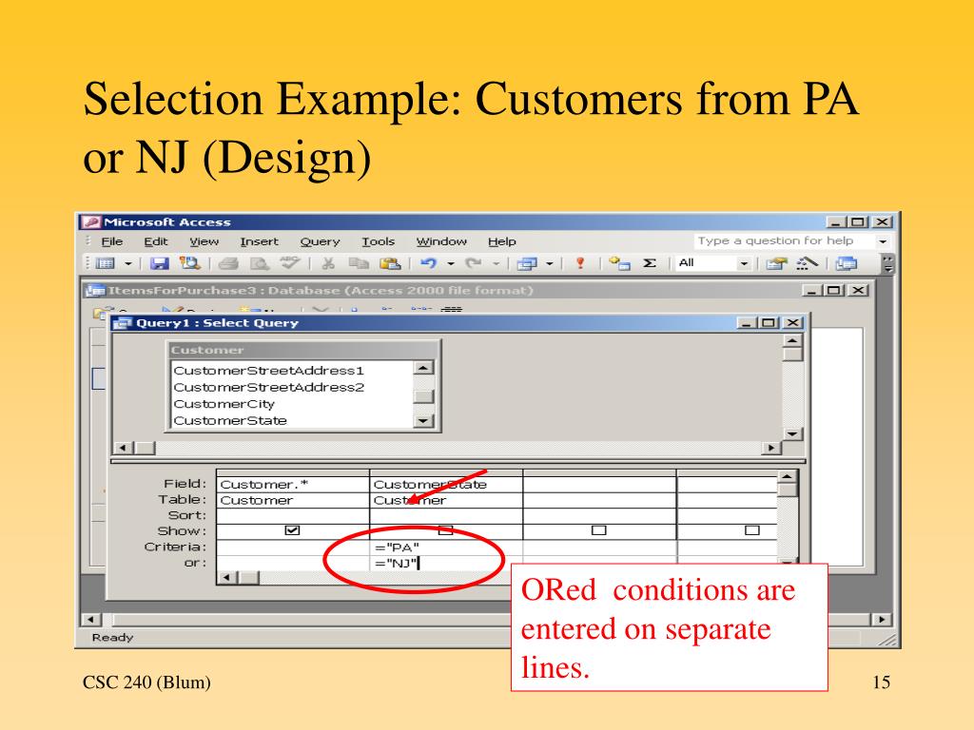Image resolution: width=974 pixels, height=730 pixels.
Task: Select CustomerStreetAddress2 in the Customer field list
Action: click(269, 388)
